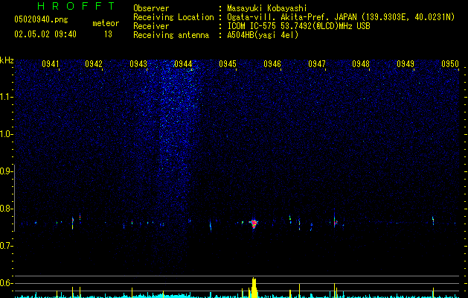Click the 0.6 kHz axis label
The width and height of the screenshot is (468, 298).
[x=6, y=283]
